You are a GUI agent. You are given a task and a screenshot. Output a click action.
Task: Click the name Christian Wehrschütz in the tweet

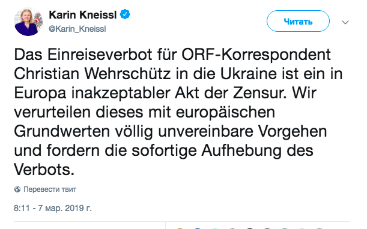93,74
